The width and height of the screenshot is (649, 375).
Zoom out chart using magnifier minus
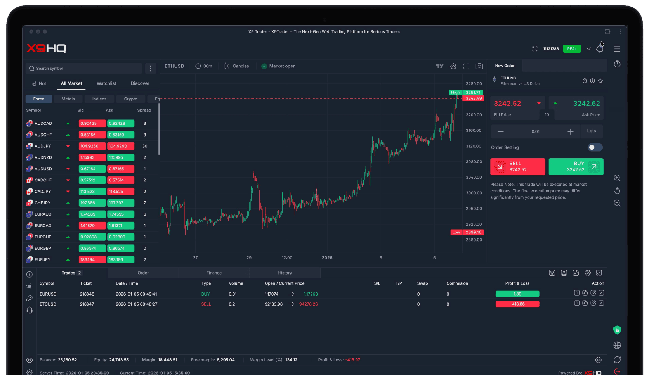pyautogui.click(x=617, y=203)
